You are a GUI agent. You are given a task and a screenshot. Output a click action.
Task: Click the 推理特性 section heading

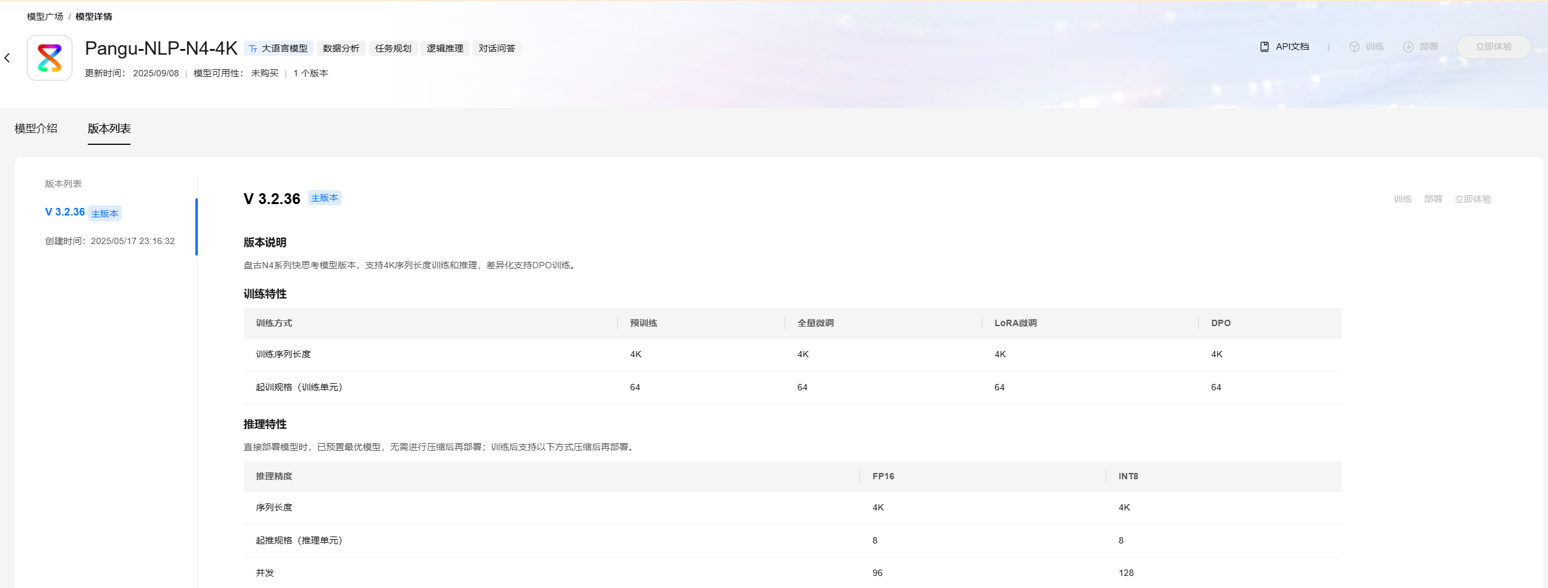click(265, 424)
